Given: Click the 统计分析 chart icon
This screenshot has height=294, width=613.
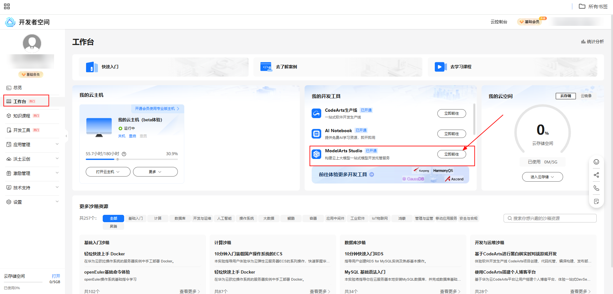Looking at the screenshot, I should click(583, 42).
